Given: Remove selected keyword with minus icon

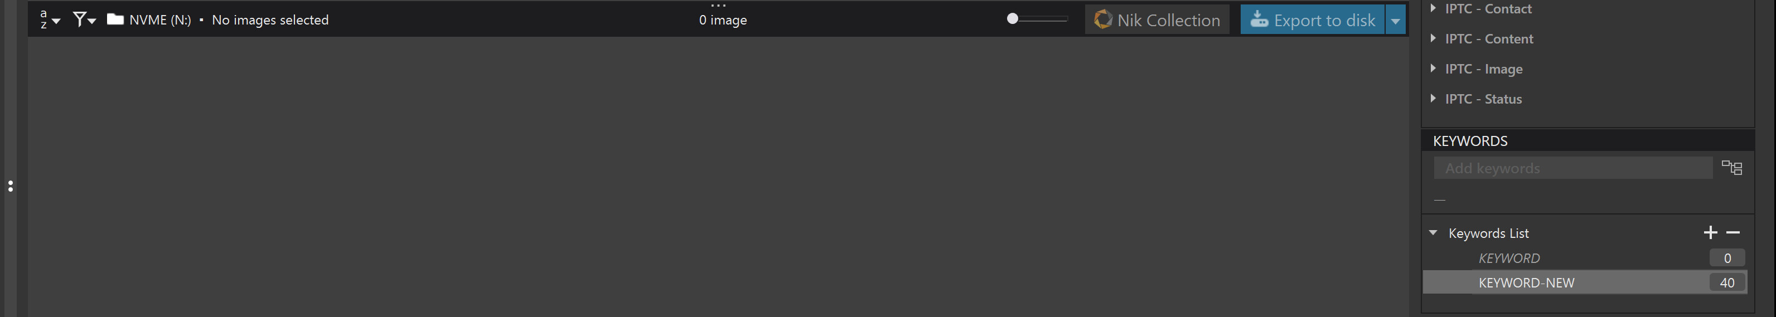Looking at the screenshot, I should coord(1733,233).
